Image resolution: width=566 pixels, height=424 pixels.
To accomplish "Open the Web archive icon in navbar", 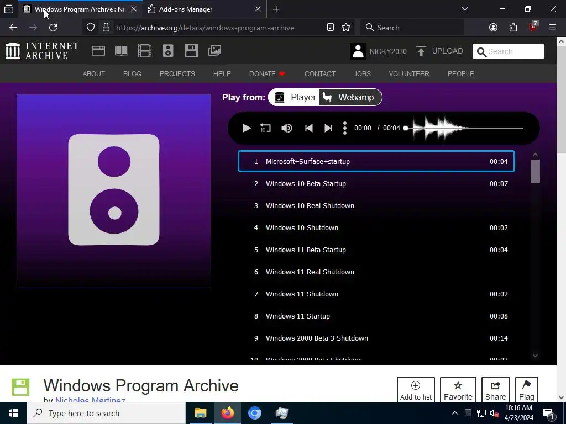I will [x=98, y=51].
